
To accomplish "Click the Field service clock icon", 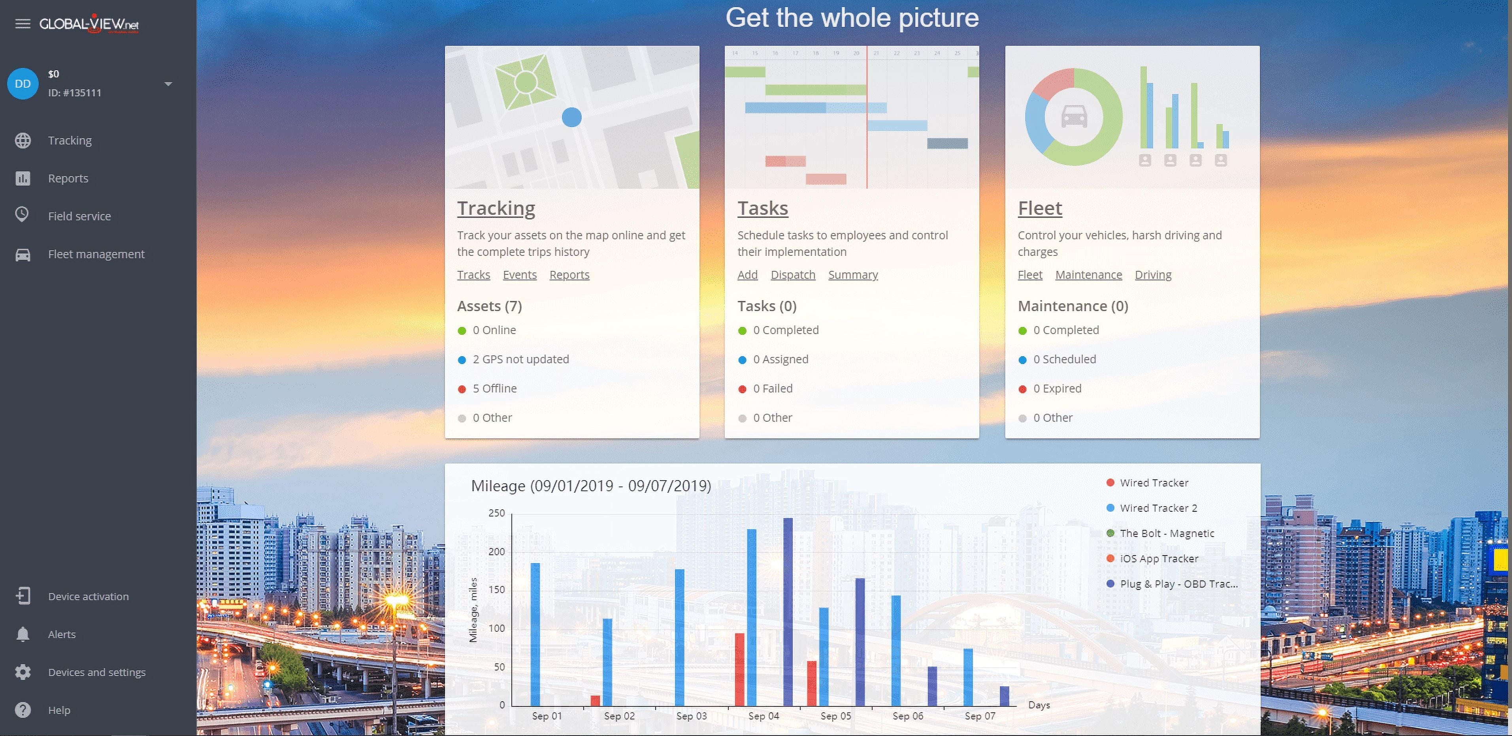I will click(22, 215).
